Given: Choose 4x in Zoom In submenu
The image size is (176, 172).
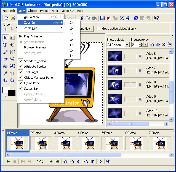Looking at the screenshot, I should [71, 34].
